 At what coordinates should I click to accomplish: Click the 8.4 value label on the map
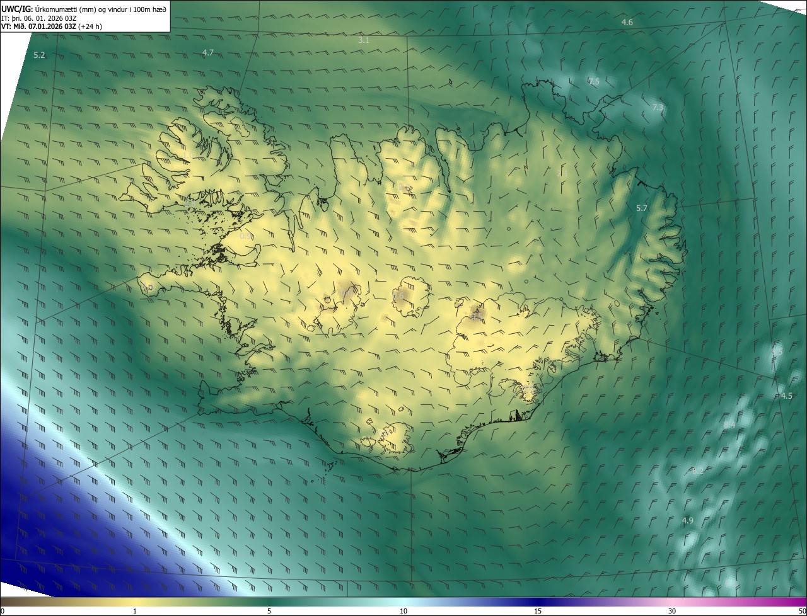[x=729, y=426]
